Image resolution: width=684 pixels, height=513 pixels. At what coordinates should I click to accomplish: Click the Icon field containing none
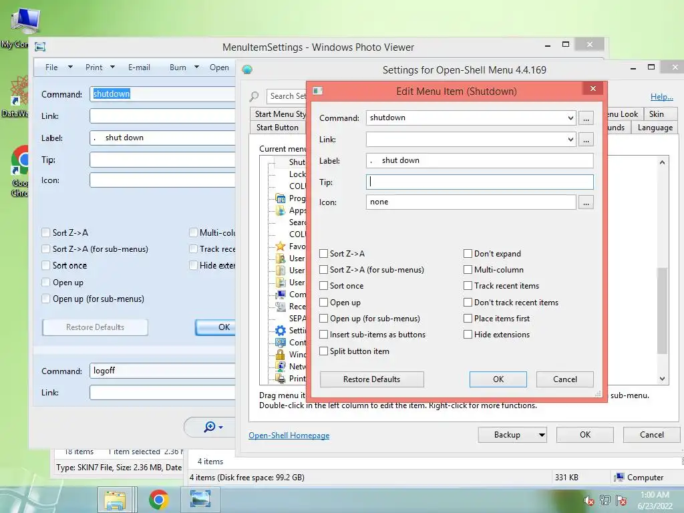471,202
